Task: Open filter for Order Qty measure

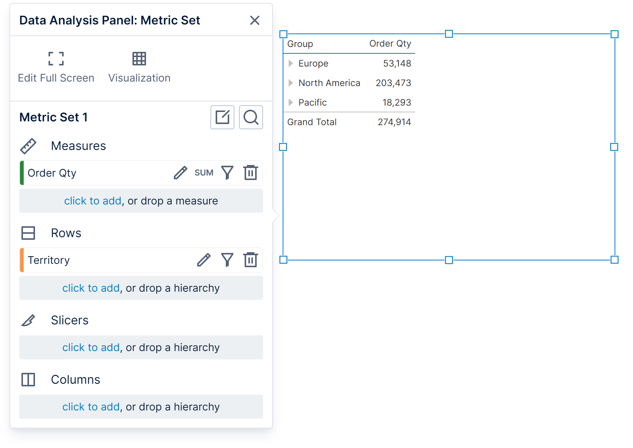Action: coord(227,173)
